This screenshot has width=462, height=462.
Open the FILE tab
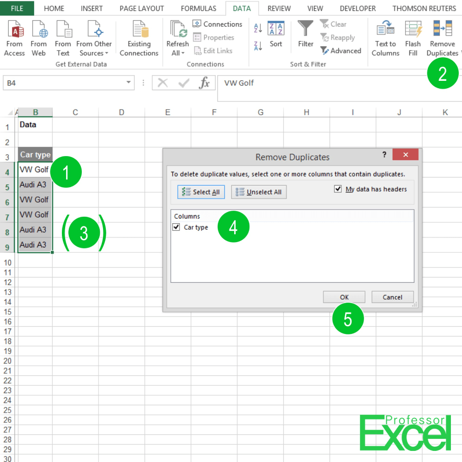17,8
